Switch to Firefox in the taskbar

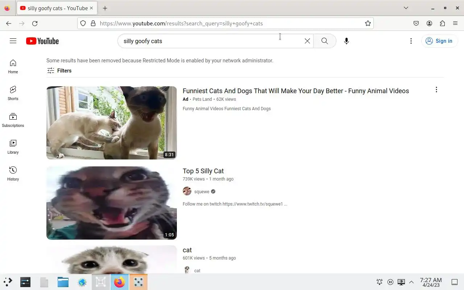(119, 282)
